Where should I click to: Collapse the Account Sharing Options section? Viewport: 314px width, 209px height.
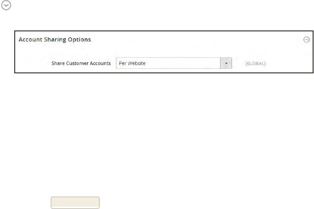coord(306,40)
